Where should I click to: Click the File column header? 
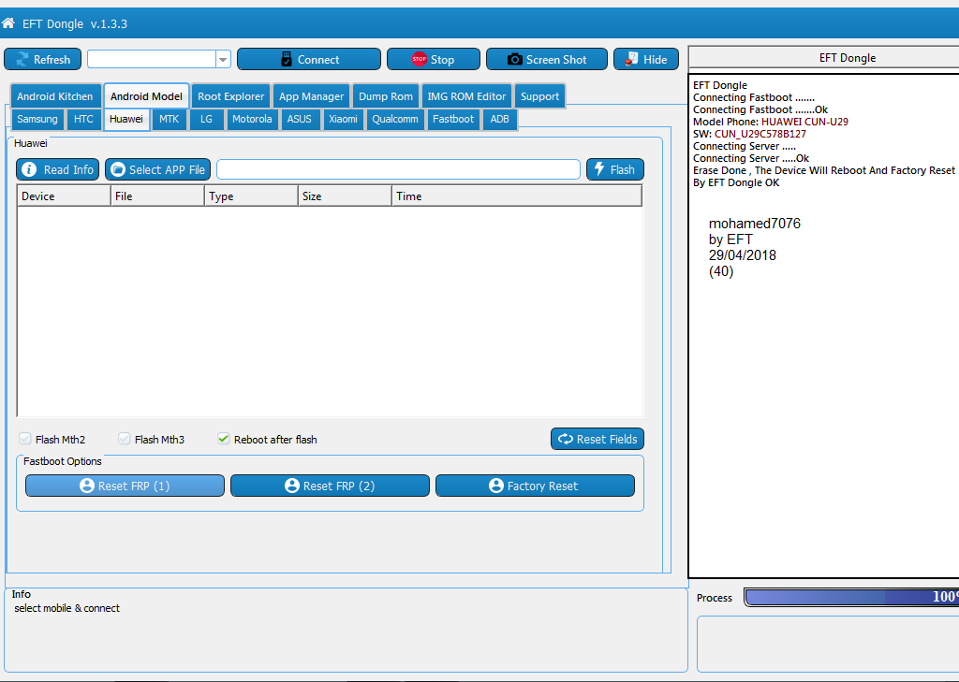157,196
